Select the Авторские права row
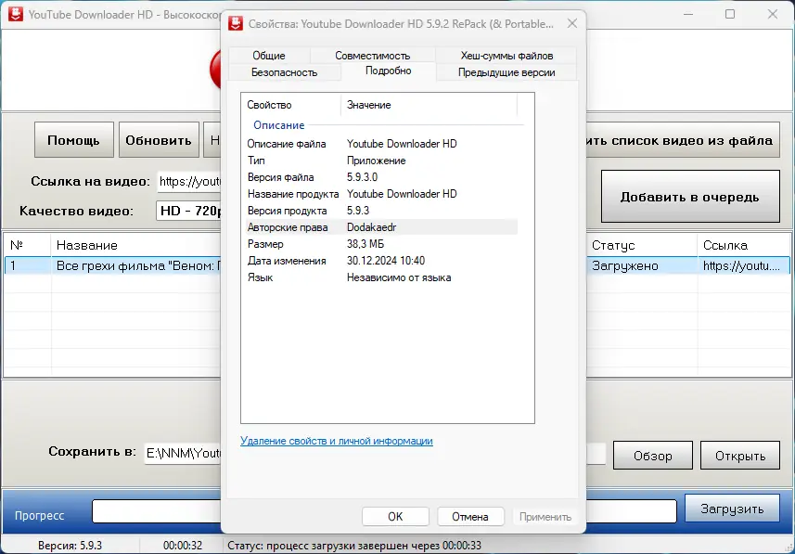This screenshot has width=795, height=554. 382,227
